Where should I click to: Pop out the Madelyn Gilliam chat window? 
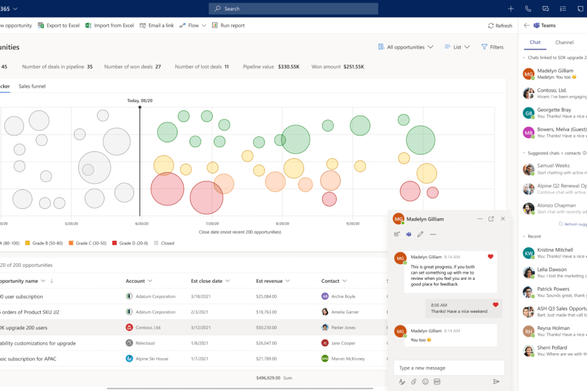[491, 219]
